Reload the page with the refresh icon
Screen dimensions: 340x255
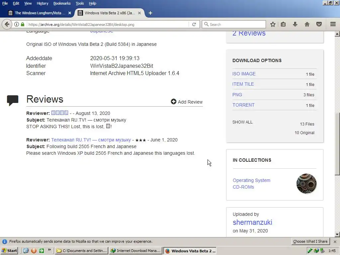[x=194, y=24]
